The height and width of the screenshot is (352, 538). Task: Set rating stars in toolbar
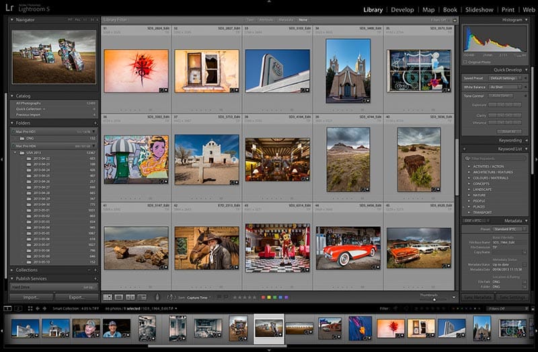(x=245, y=297)
